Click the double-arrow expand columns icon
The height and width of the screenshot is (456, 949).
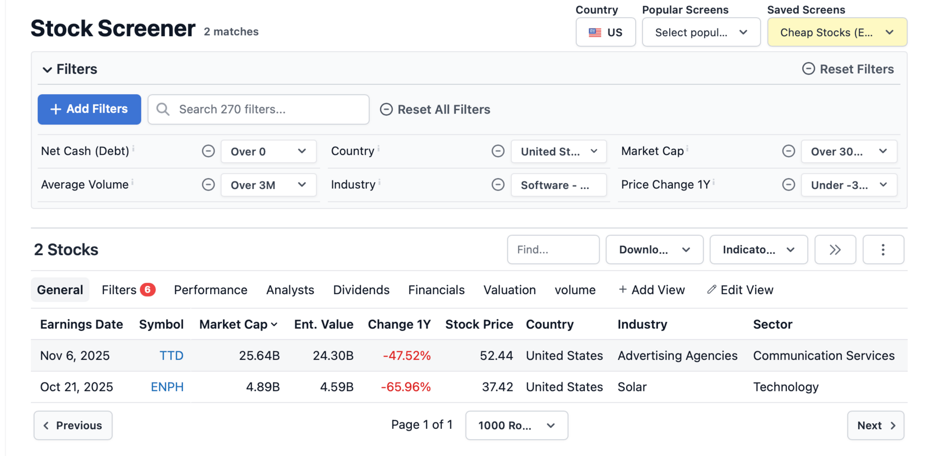pyautogui.click(x=835, y=250)
